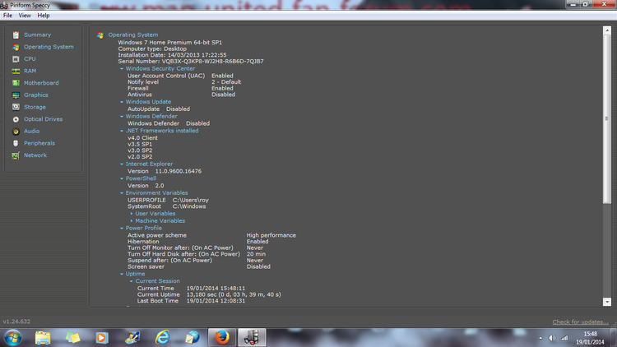Open the Summary section icon in sidebar
Viewport: 617px width, 347px height.
click(15, 35)
